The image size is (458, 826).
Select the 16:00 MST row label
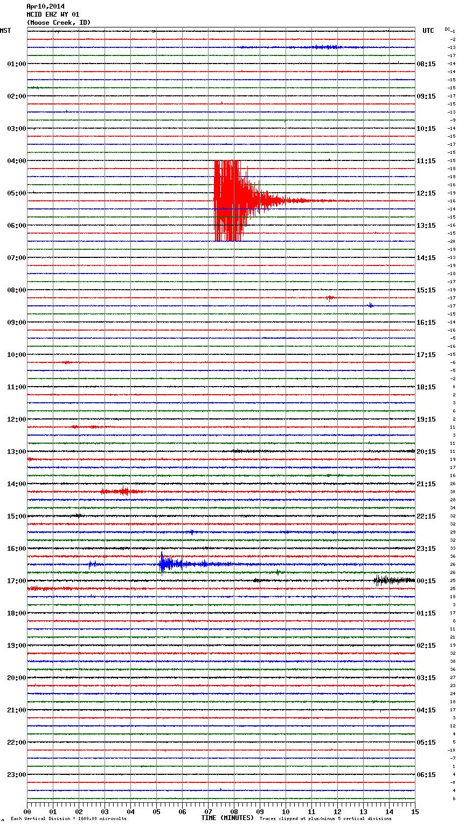pyautogui.click(x=16, y=549)
